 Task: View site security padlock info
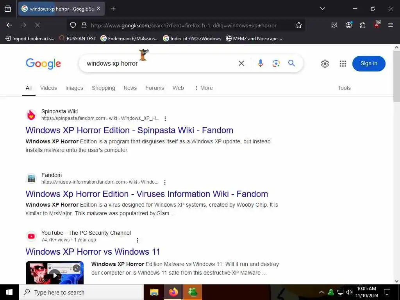pyautogui.click(x=84, y=25)
